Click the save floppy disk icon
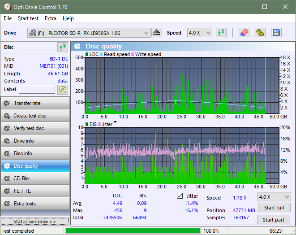 (276, 33)
